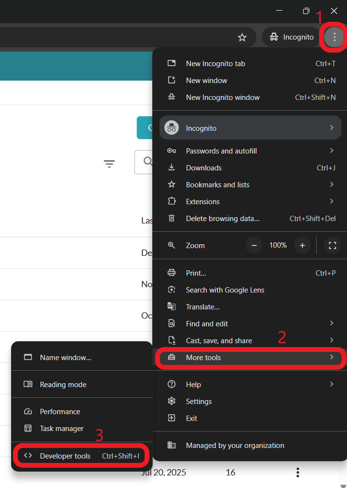Open the More tools submenu
347x488 pixels.
pyautogui.click(x=250, y=358)
